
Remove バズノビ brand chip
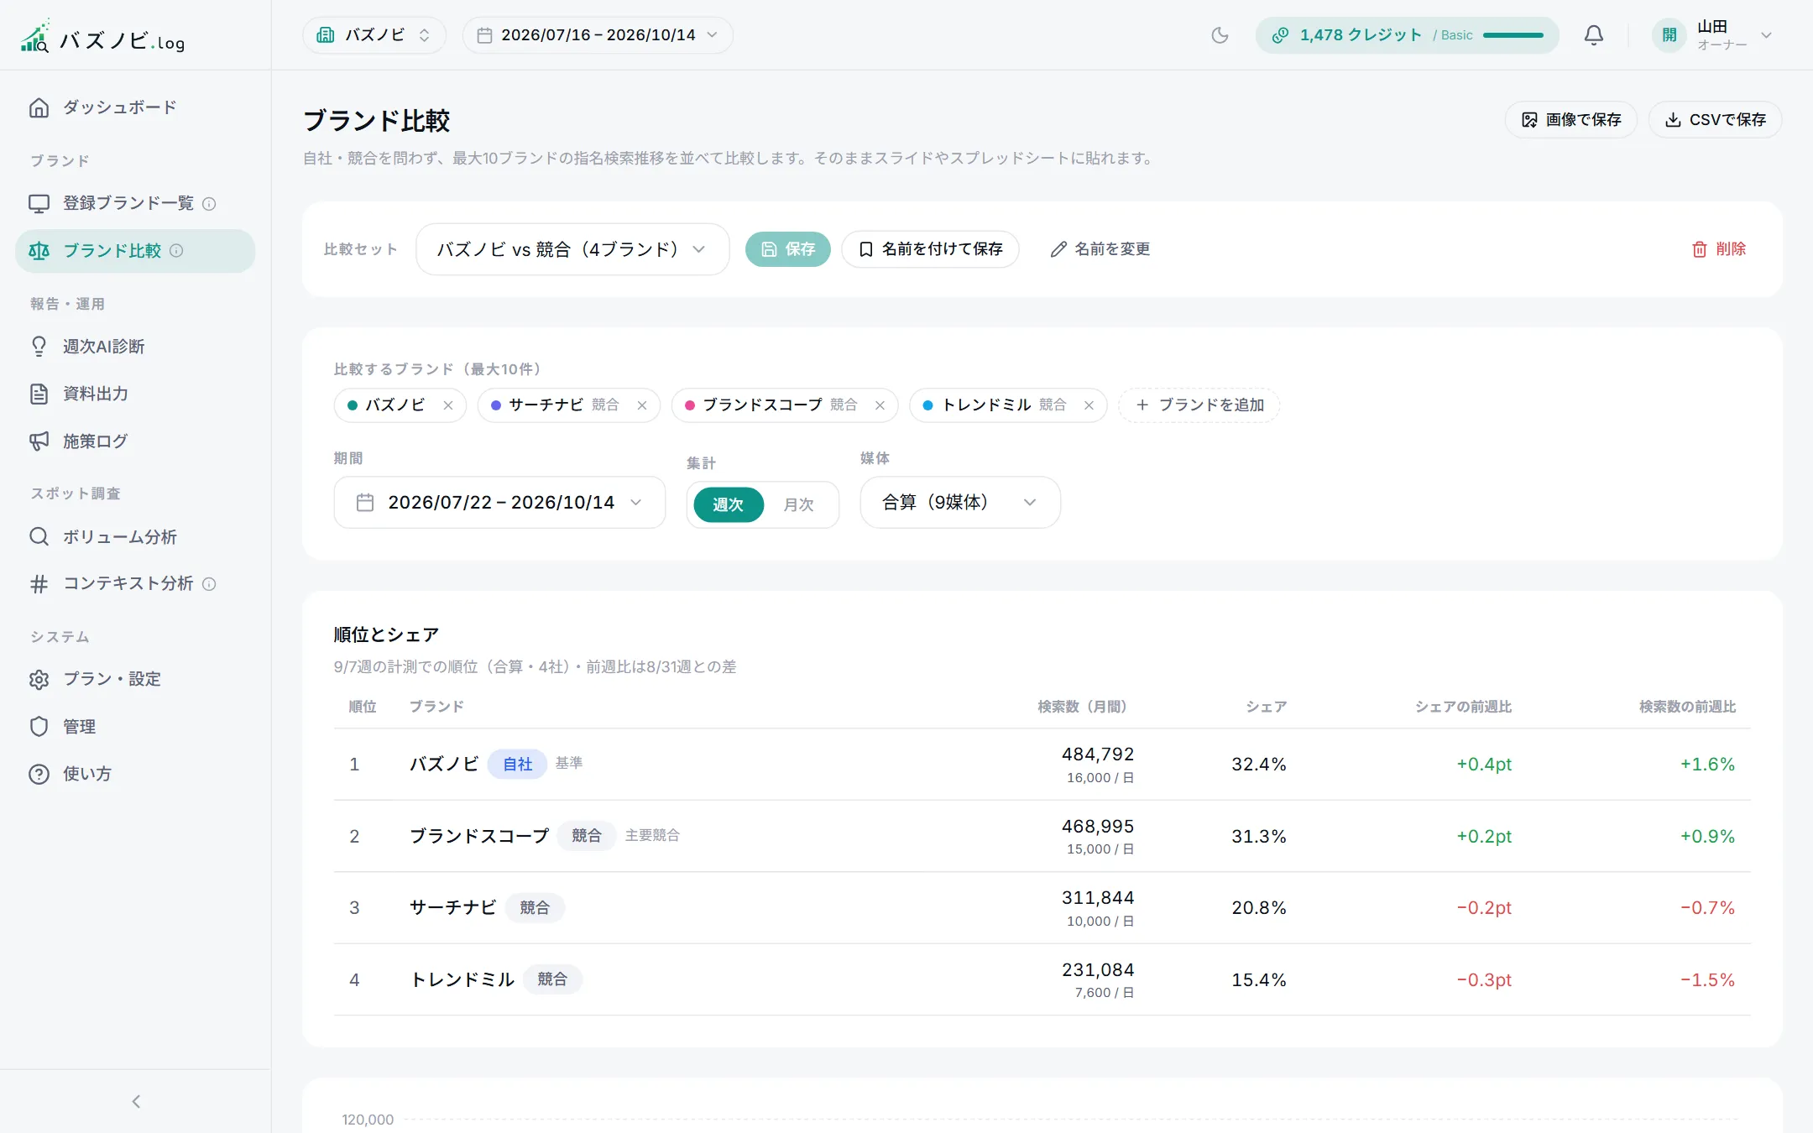pos(448,405)
